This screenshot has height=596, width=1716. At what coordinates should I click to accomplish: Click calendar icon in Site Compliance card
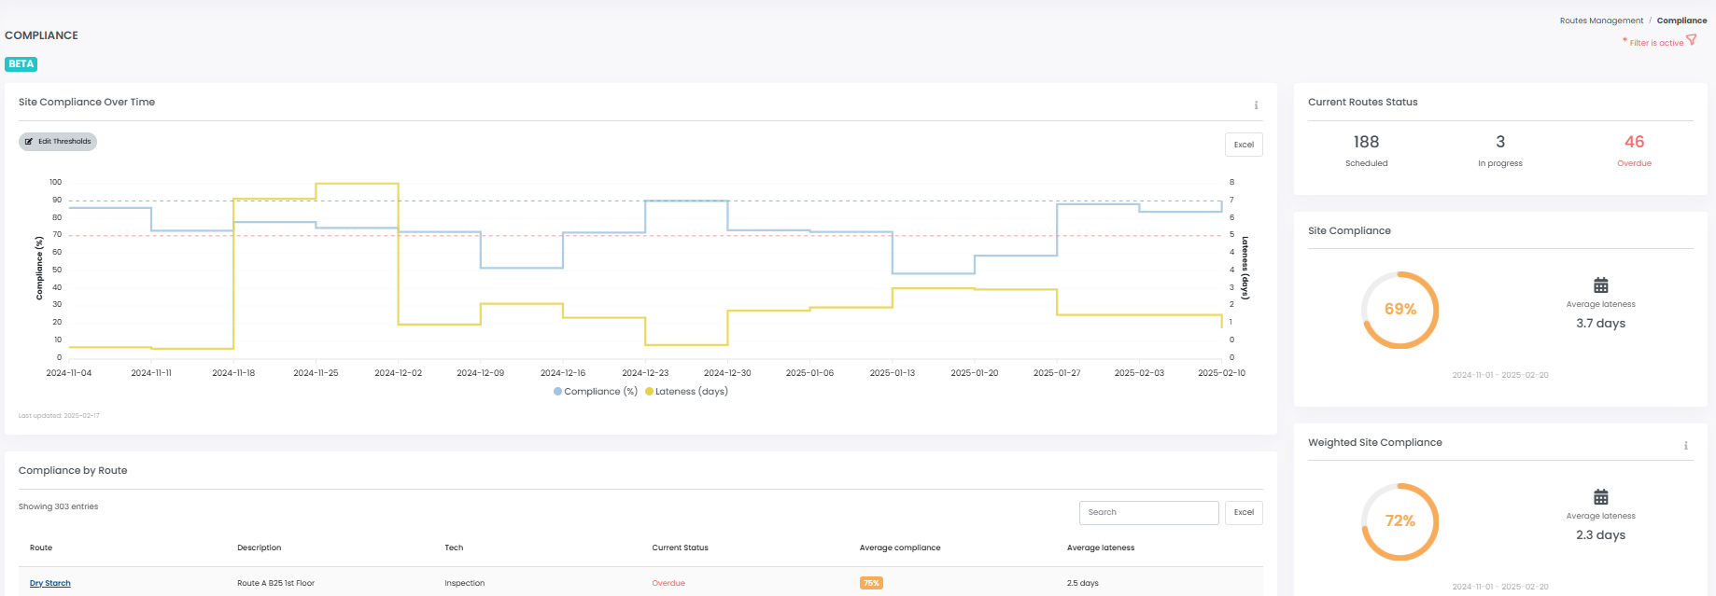coord(1601,285)
